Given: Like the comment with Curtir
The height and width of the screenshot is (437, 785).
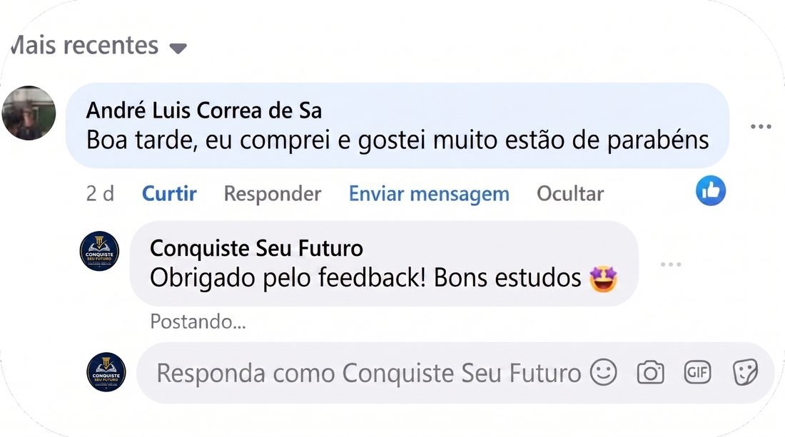Looking at the screenshot, I should 169,193.
